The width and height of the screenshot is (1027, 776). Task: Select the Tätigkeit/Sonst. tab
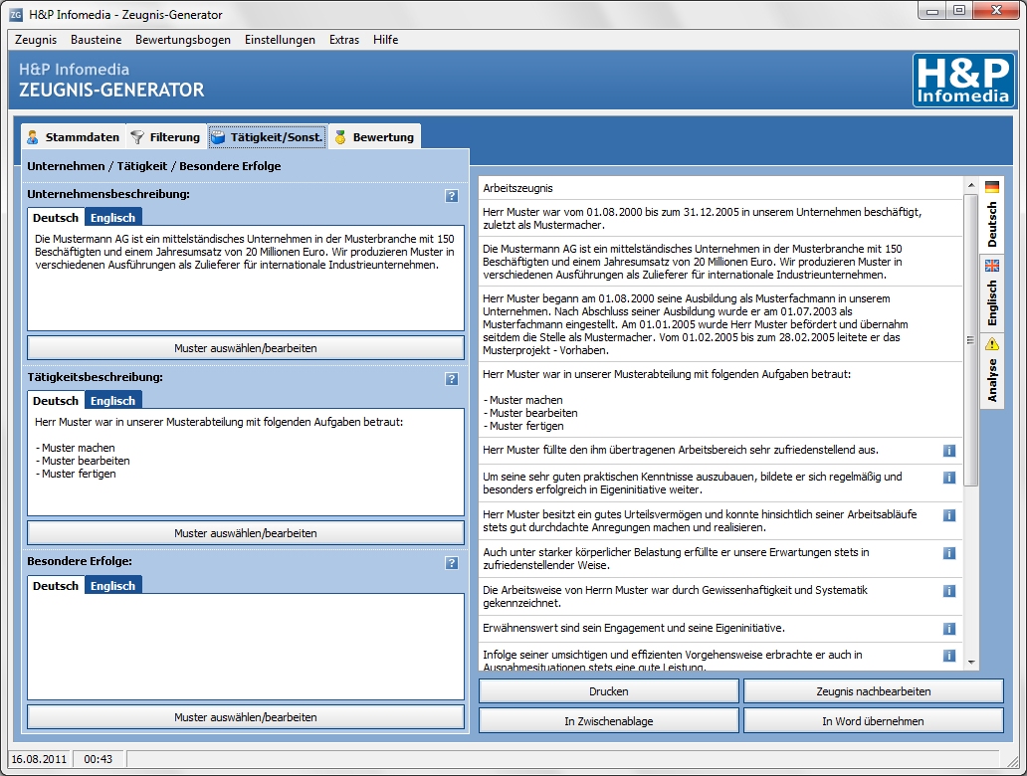point(268,137)
